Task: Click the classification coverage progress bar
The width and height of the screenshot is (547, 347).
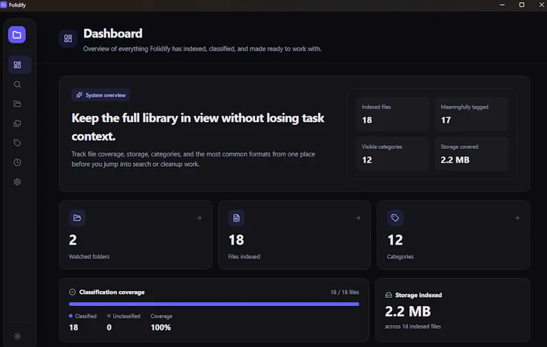Action: (214, 304)
